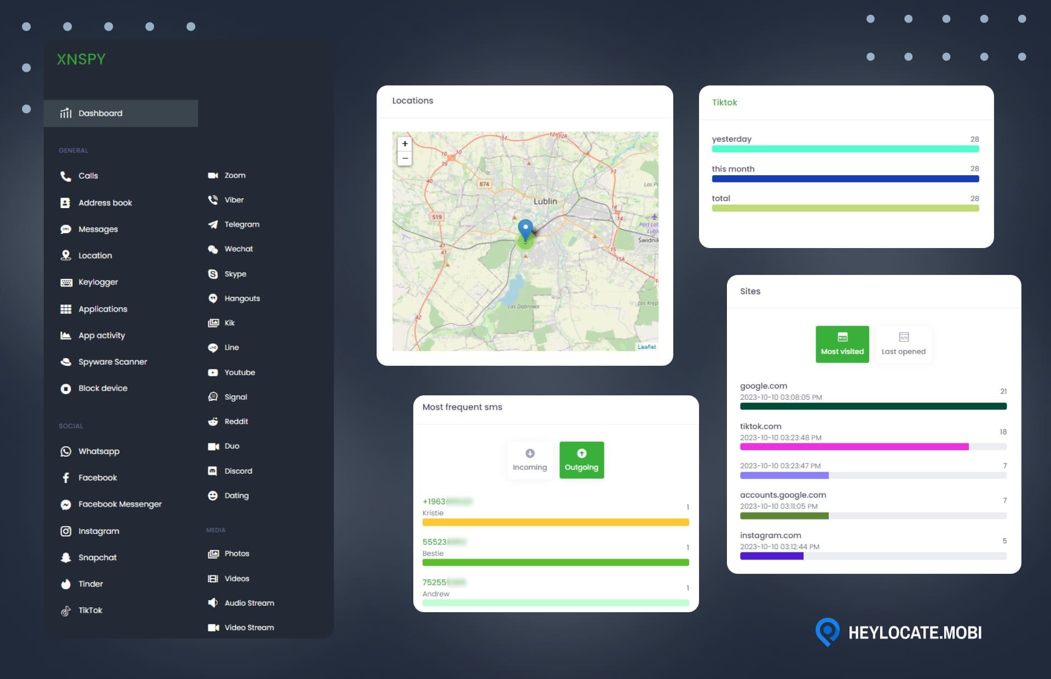
Task: Click the XNSPY logo
Action: 81,59
